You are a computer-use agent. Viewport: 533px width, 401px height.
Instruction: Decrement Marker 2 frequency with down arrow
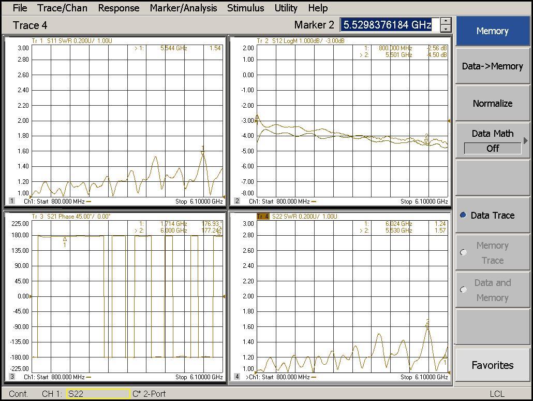point(446,29)
